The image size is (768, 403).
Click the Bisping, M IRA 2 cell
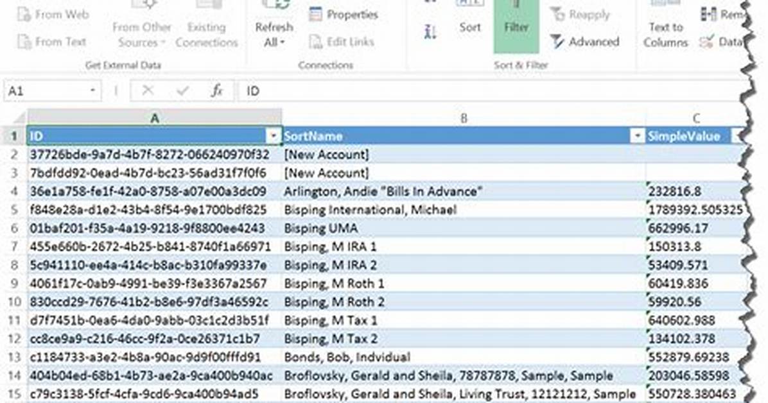coord(464,265)
